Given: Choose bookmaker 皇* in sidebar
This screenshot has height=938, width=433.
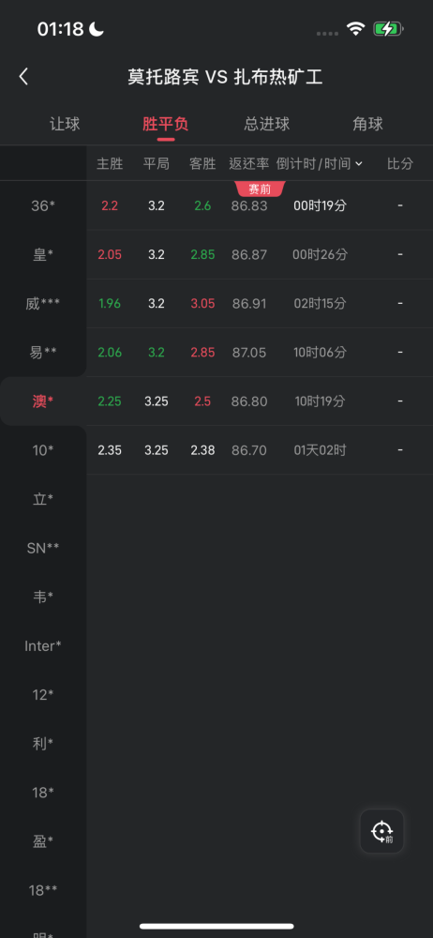Looking at the screenshot, I should coord(43,255).
